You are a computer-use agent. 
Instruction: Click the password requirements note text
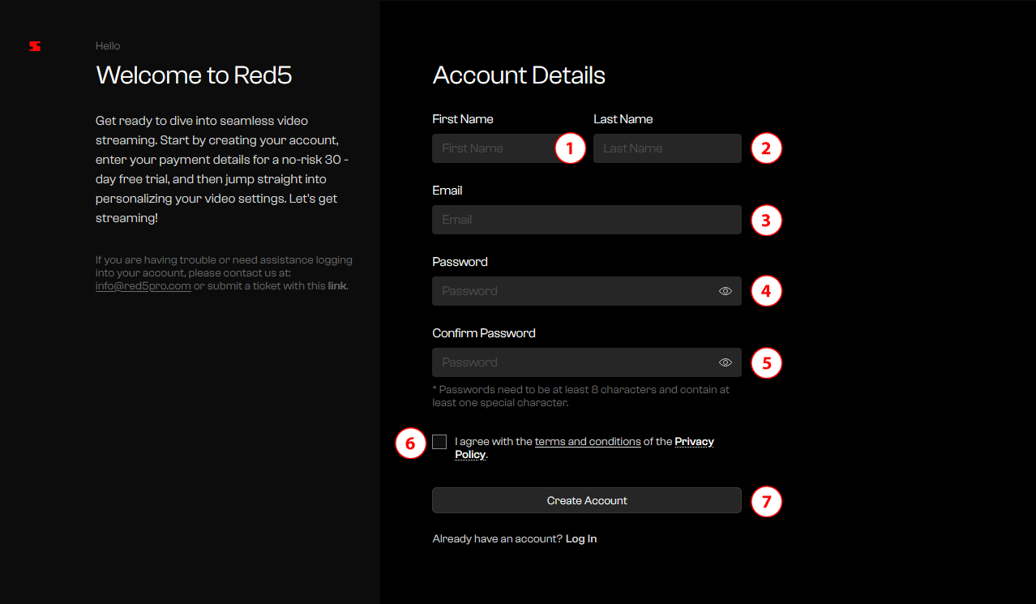tap(581, 396)
